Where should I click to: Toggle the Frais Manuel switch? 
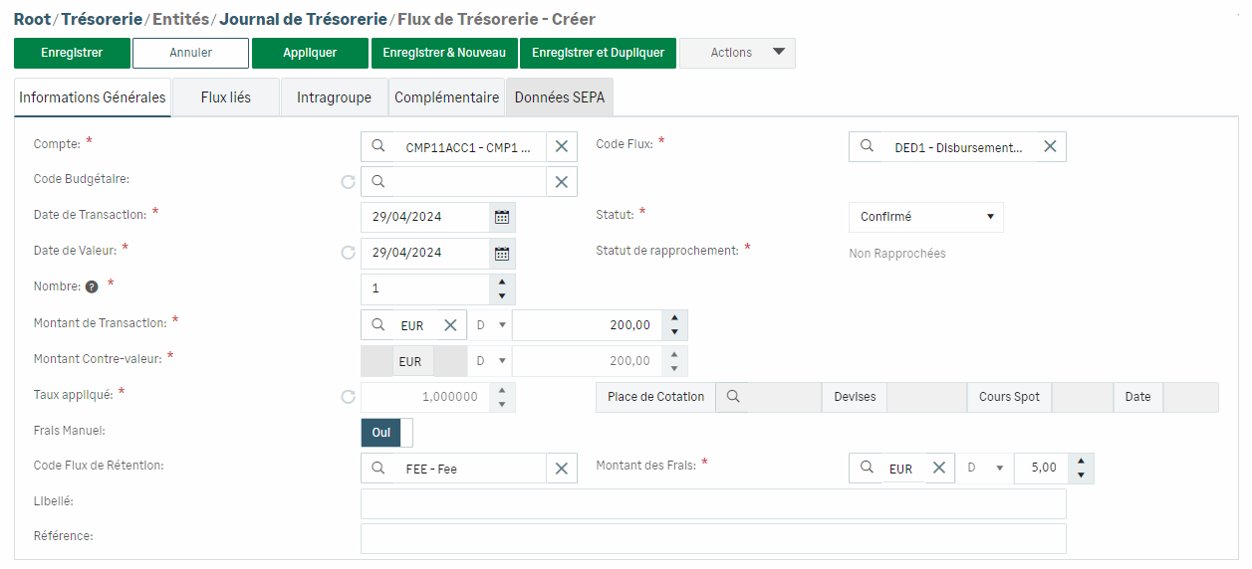[x=386, y=433]
